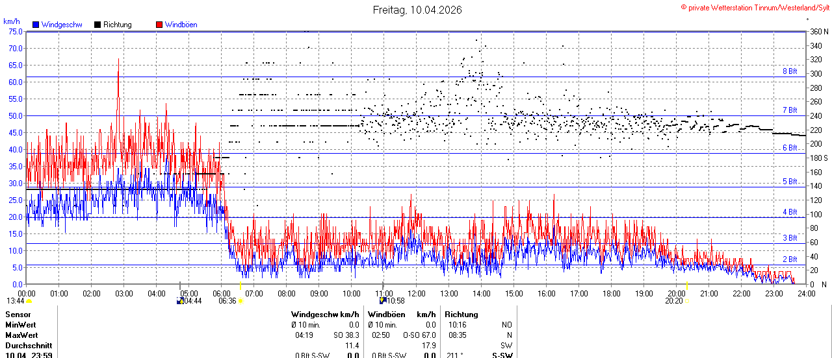
Task: Click the moon icon beside 10:58
Action: 383,300
